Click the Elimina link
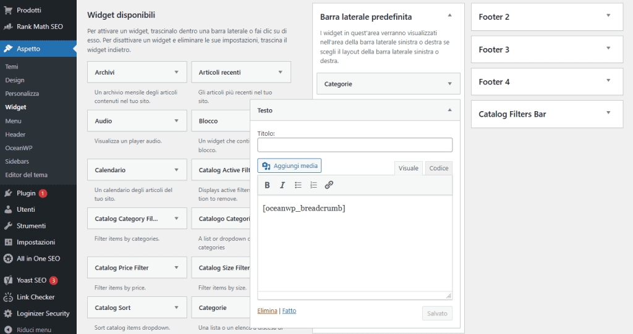This screenshot has height=334, width=633. point(267,311)
